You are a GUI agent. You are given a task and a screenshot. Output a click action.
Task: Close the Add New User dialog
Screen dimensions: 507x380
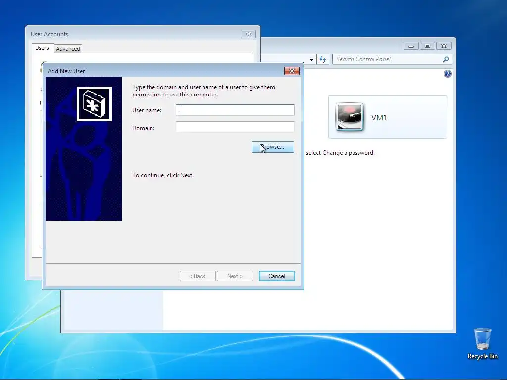292,71
